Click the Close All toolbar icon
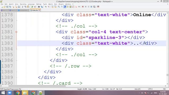 pyautogui.click(x=16, y=7)
